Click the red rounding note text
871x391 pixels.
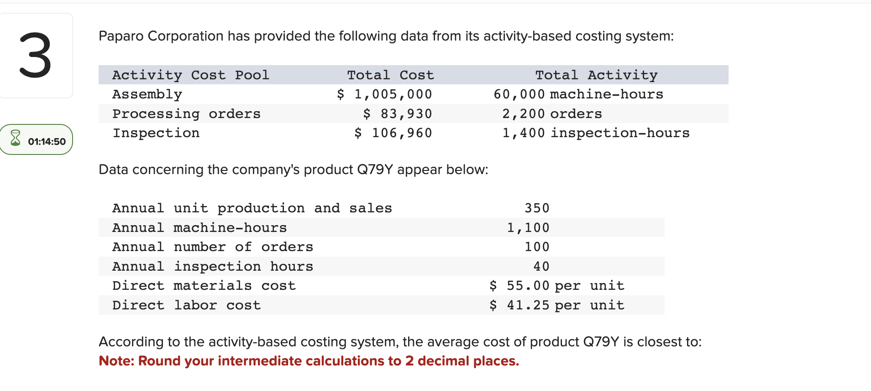[309, 360]
